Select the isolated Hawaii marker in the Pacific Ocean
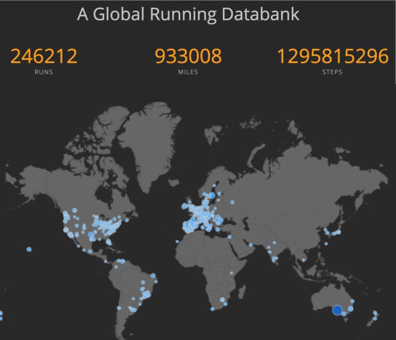The width and height of the screenshot is (396, 340). 29,249
